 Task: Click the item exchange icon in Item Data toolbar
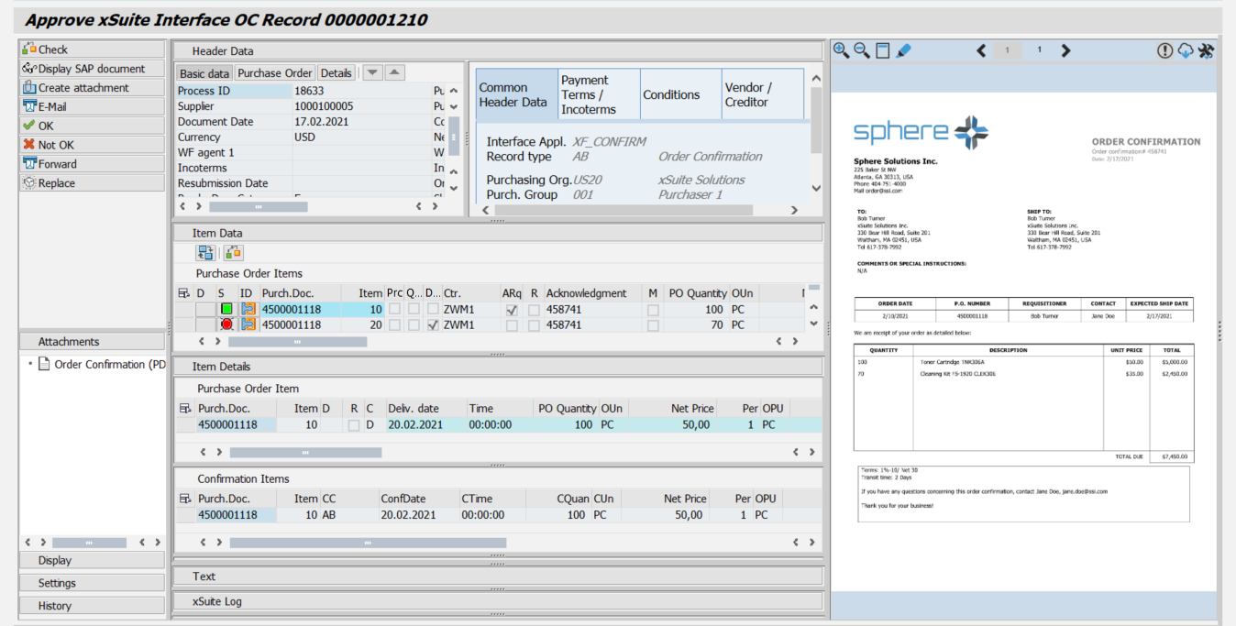(204, 252)
